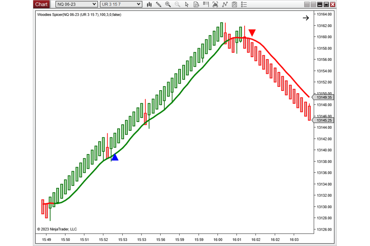The height and width of the screenshot is (246, 370).
Task: Click the 13149.35 price marker
Action: (323, 97)
